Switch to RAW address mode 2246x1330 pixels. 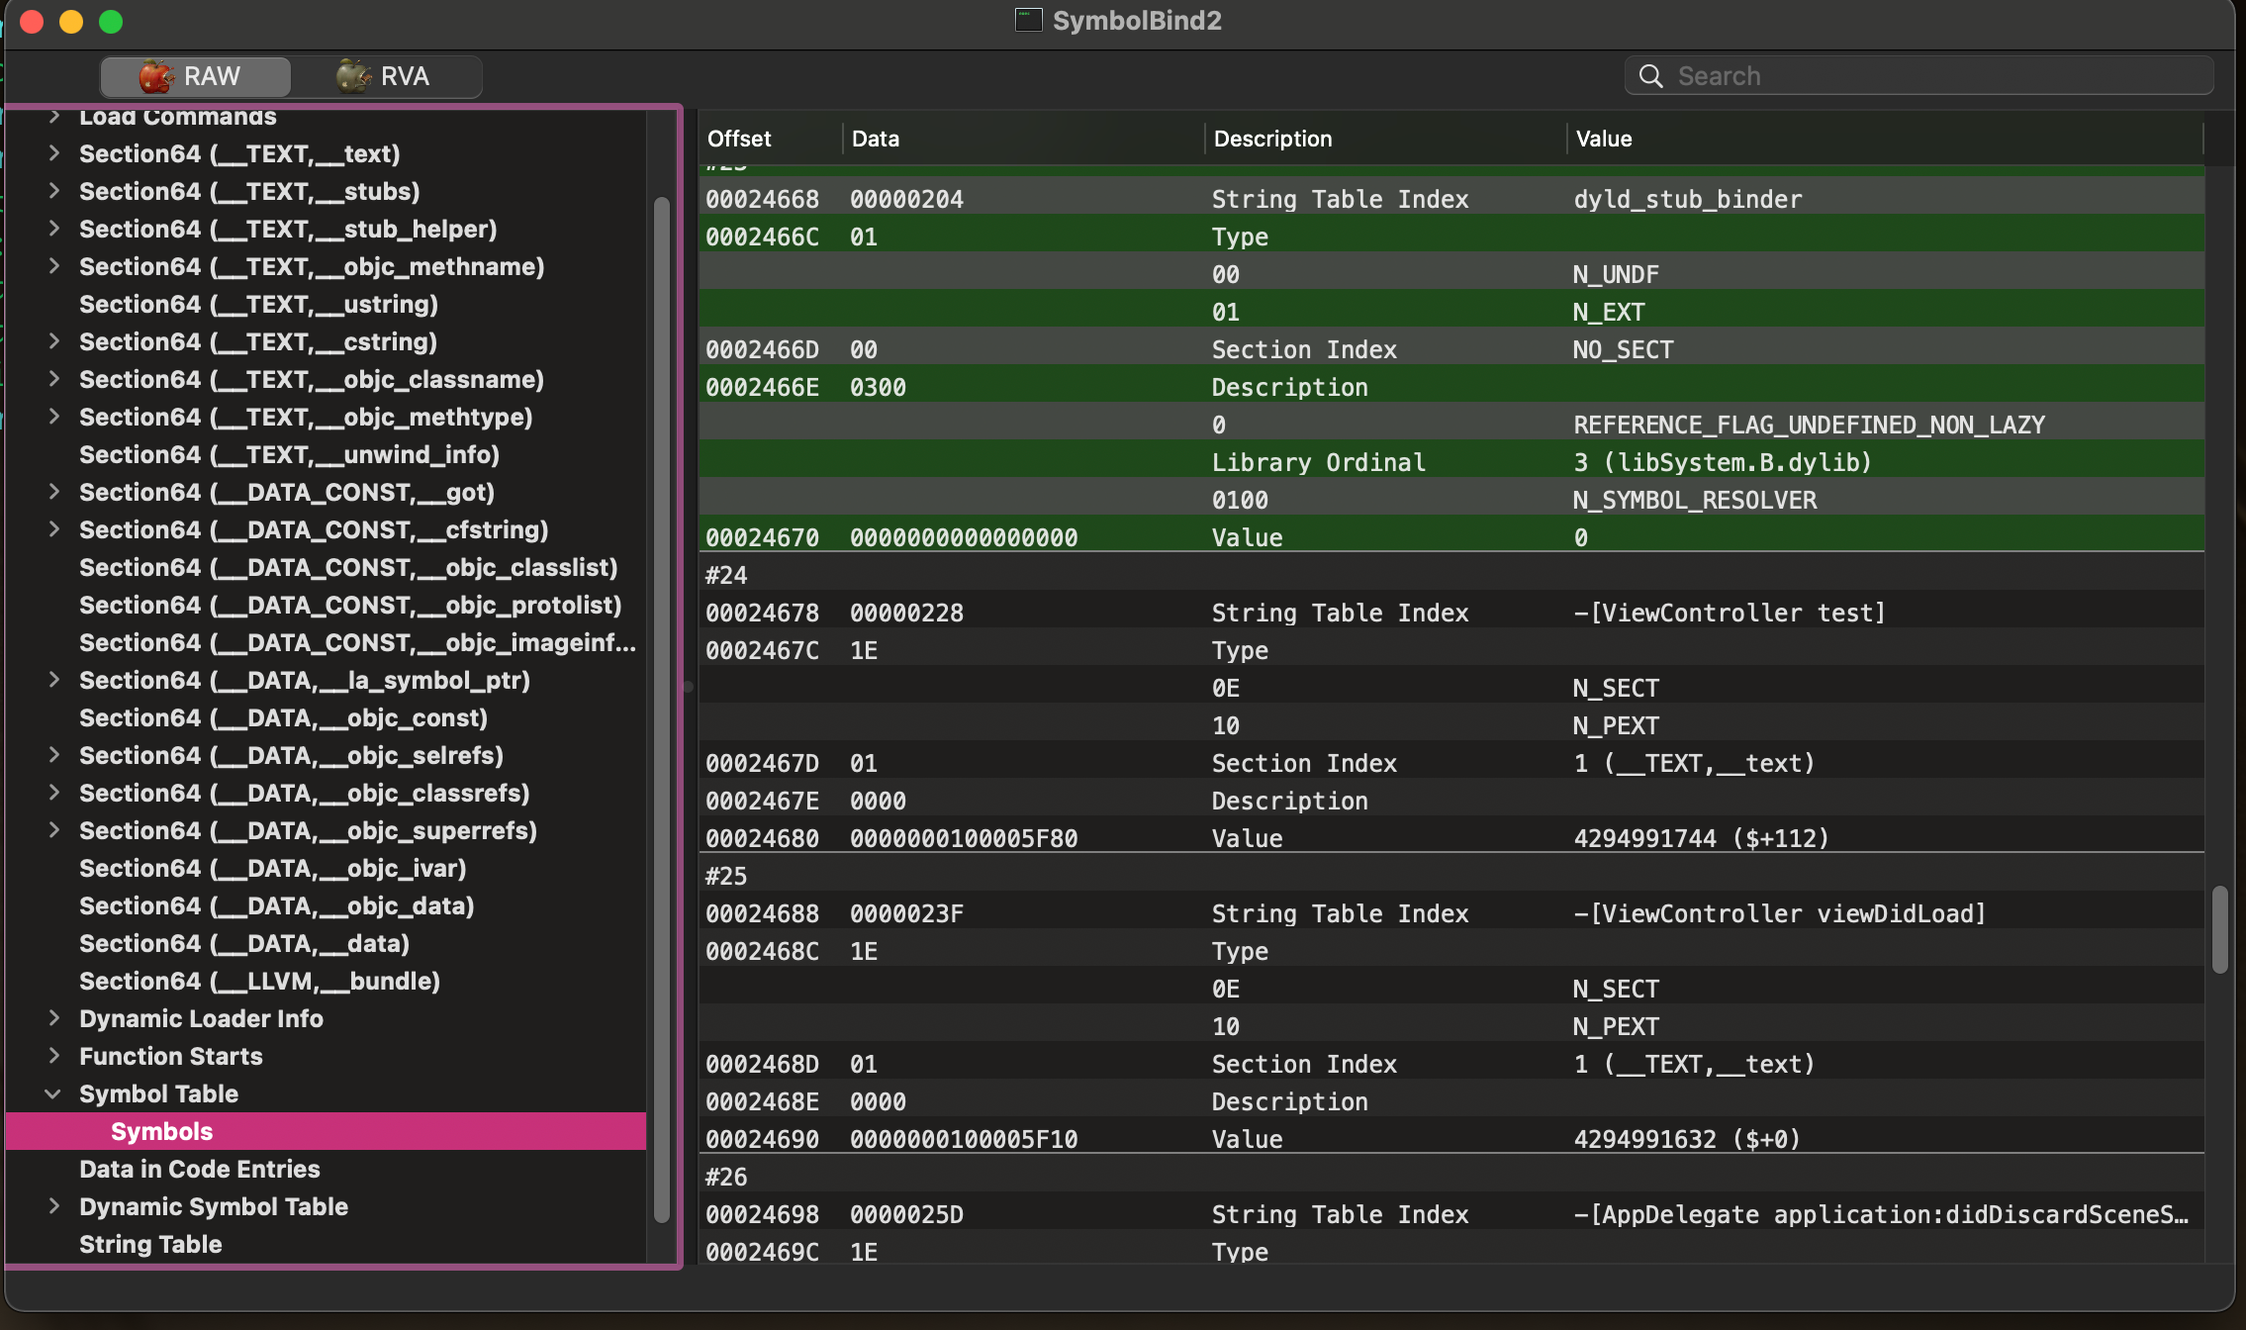[x=195, y=76]
